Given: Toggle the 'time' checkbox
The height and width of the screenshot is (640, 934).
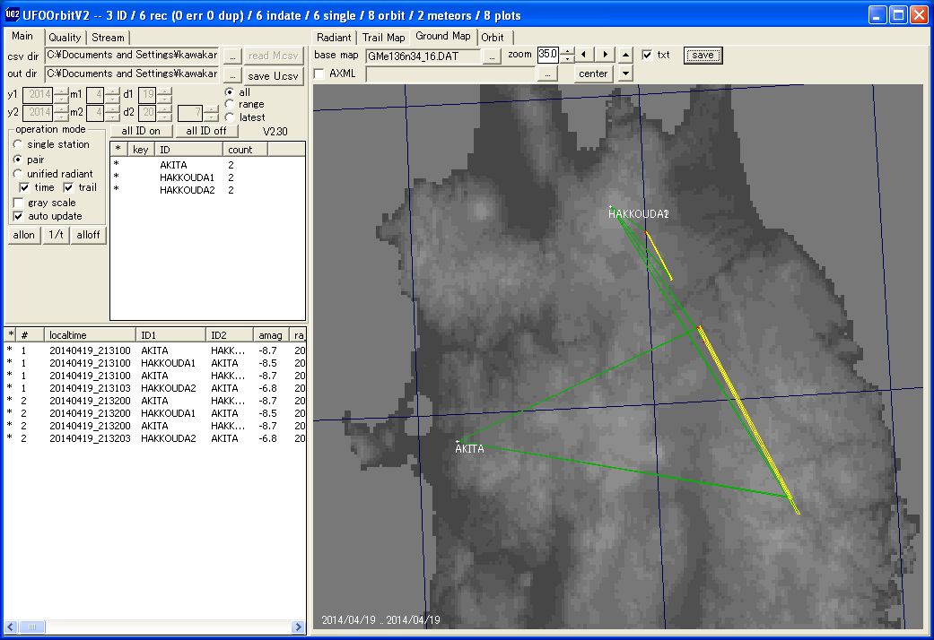Looking at the screenshot, I should pyautogui.click(x=24, y=187).
